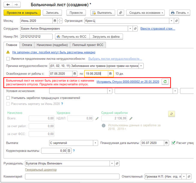Screen dimensions: 196x183
Task: Expand the first Условия исчисления dropdown
Action: [110, 91]
